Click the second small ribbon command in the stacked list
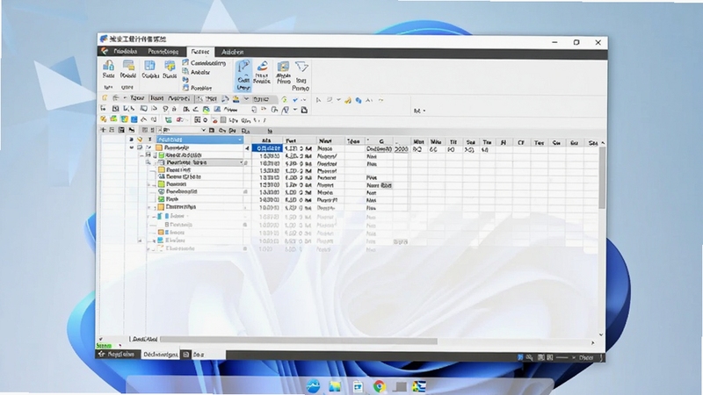The height and width of the screenshot is (395, 703). coord(197,72)
